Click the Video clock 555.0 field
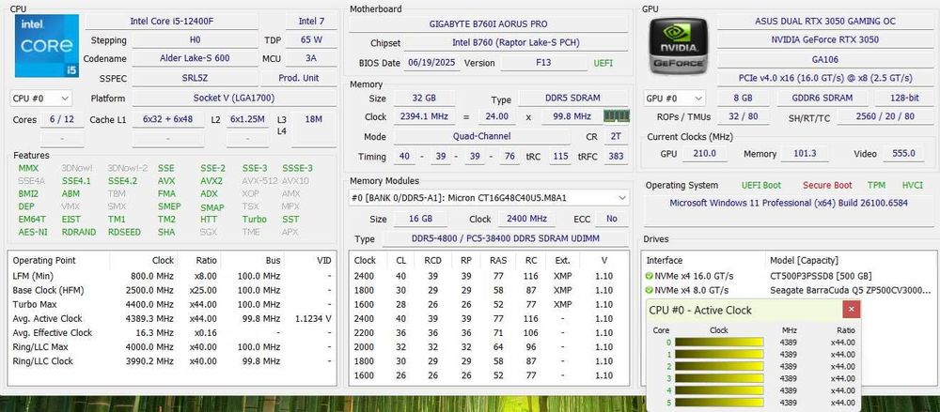The image size is (940, 412). click(903, 154)
